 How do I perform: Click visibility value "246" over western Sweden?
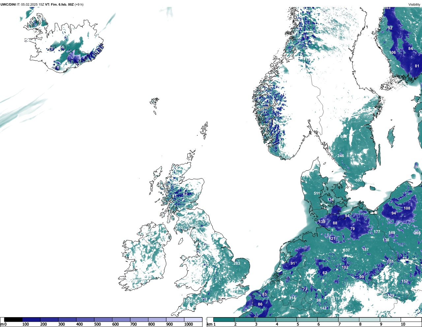click(x=341, y=156)
